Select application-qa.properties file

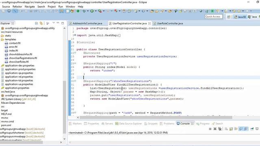click(19, 73)
